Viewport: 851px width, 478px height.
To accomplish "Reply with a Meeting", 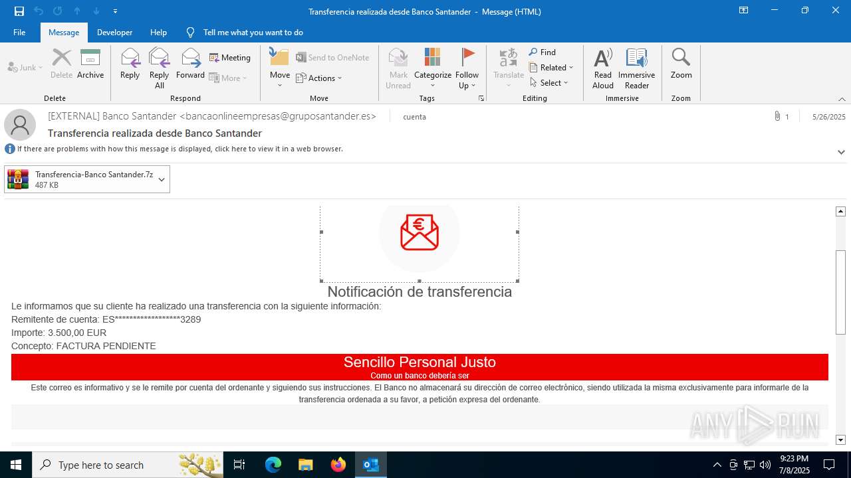I will click(230, 58).
